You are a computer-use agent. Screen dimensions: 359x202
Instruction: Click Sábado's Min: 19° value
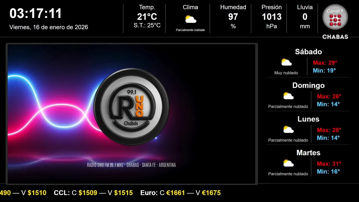(x=324, y=70)
